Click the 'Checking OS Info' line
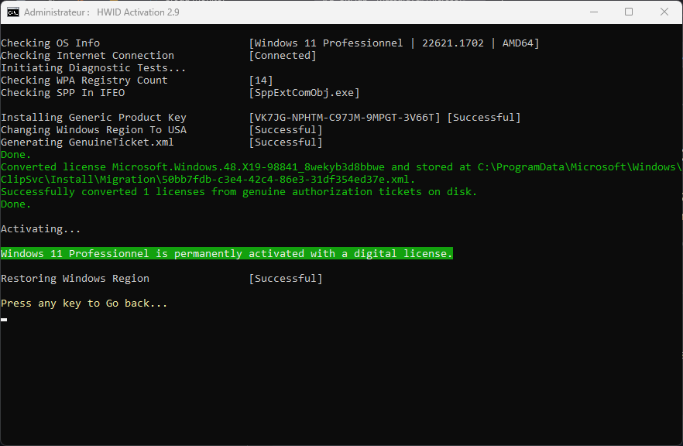This screenshot has width=683, height=446. [50, 43]
